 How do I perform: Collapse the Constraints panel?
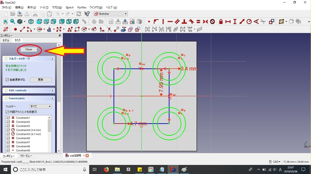point(52,99)
